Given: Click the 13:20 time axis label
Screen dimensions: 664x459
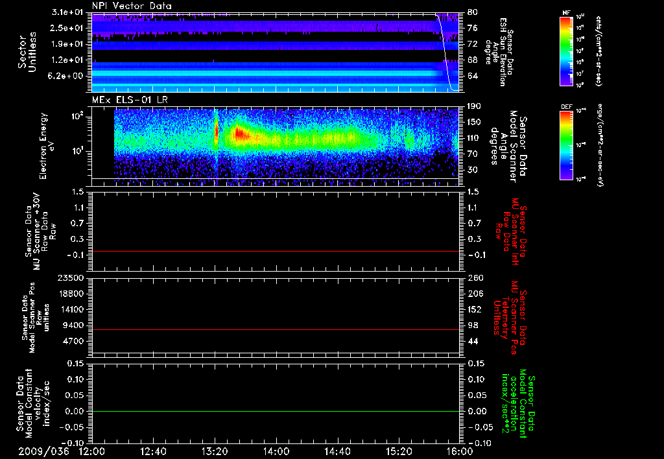Looking at the screenshot, I should [215, 451].
